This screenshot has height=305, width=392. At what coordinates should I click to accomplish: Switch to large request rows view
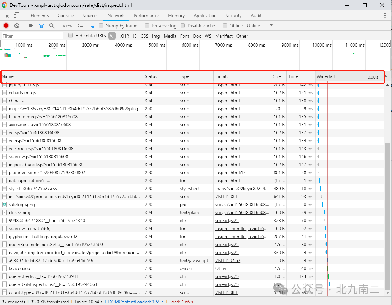81,26
